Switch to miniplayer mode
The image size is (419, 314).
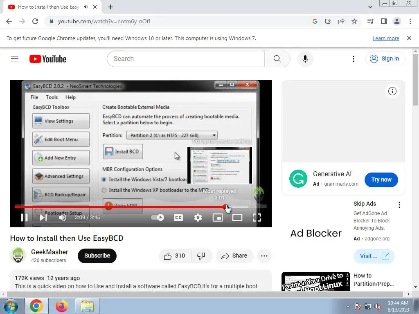(x=218, y=218)
